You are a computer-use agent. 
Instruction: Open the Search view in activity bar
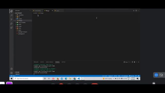(11, 15)
